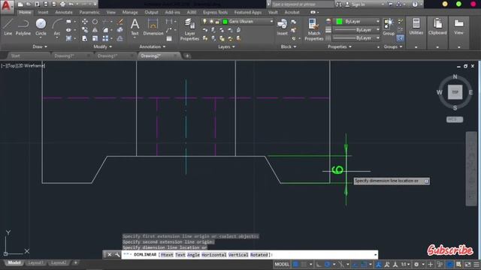Click the viewport label Top 2D Wireframe
481x270 pixels.
coord(23,65)
